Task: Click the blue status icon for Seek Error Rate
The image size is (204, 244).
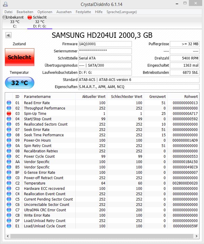Action: tap(9, 130)
